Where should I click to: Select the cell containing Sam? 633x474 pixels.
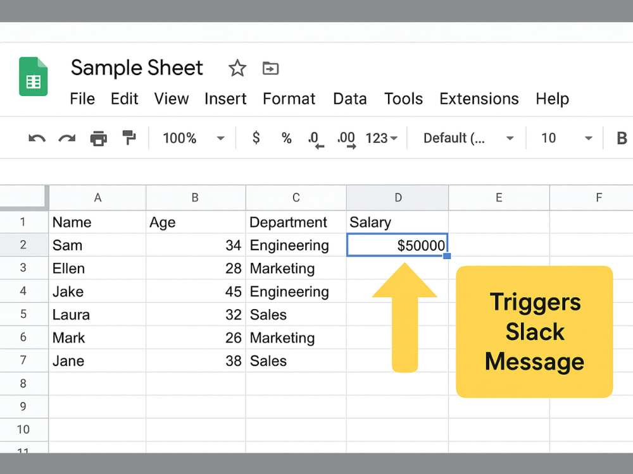97,245
